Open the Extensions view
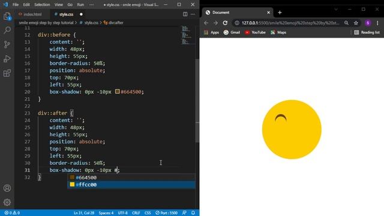The image size is (384, 216). 7,73
